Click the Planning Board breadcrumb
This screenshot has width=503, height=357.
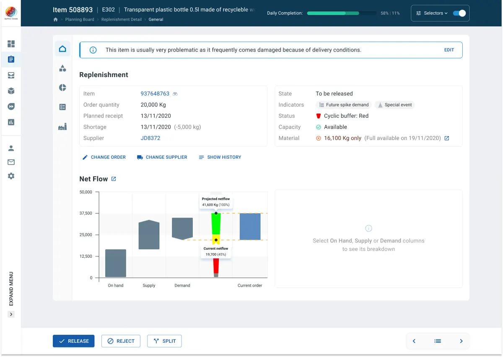[80, 20]
